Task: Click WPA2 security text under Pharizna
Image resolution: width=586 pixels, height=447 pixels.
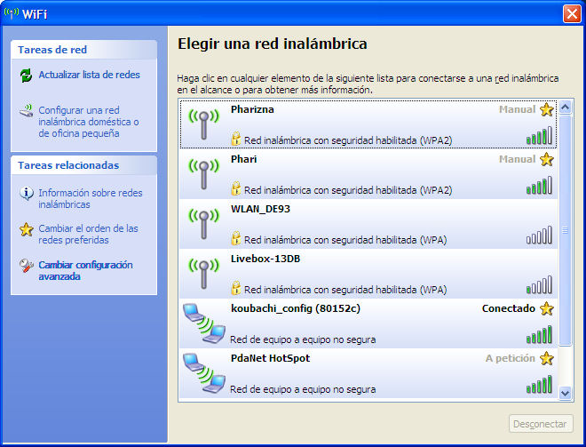Action: click(348, 140)
